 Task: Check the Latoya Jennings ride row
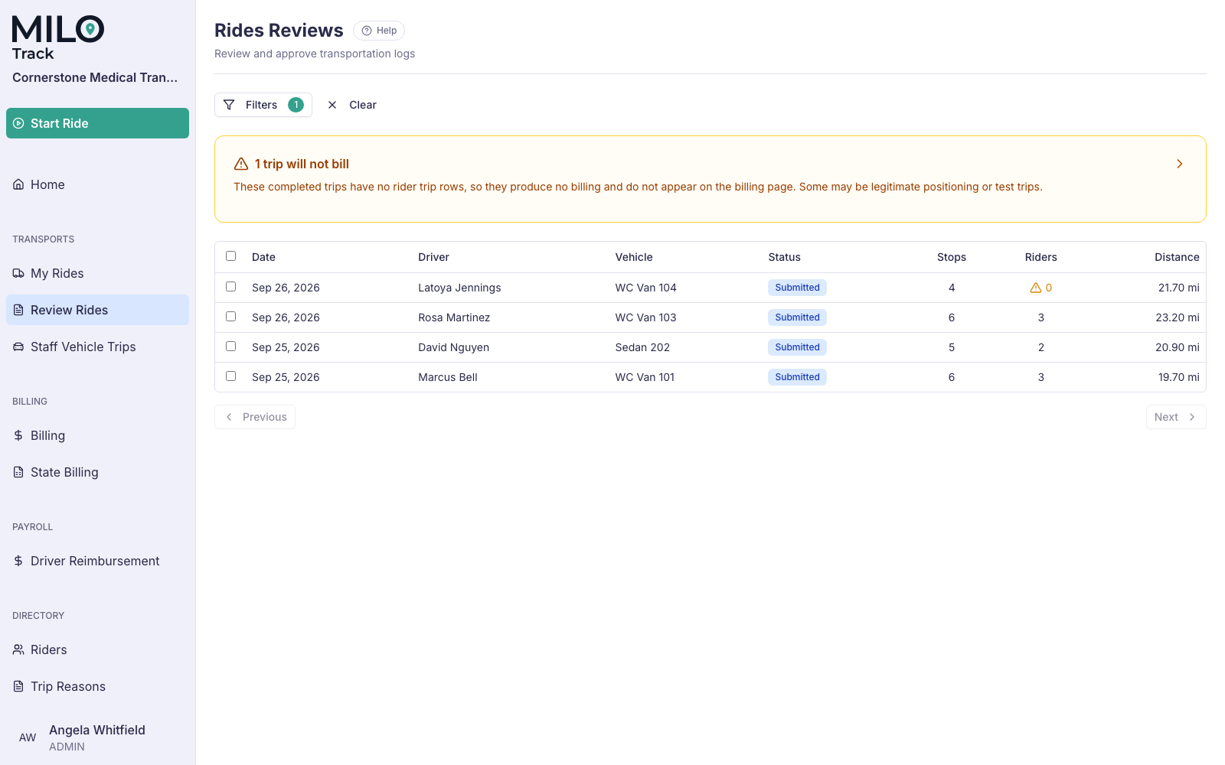[231, 287]
